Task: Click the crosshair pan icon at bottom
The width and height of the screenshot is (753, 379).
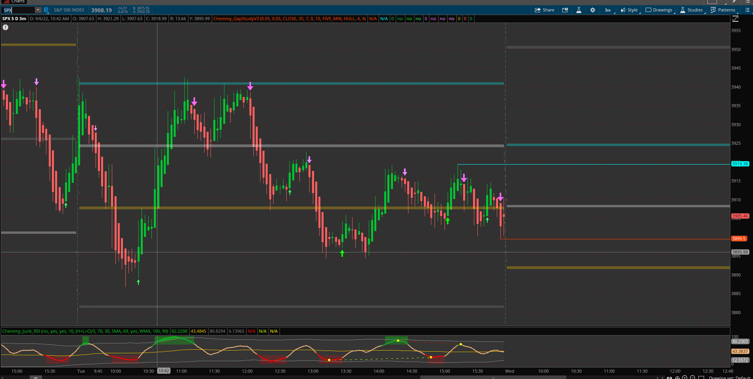Action: coord(677,377)
